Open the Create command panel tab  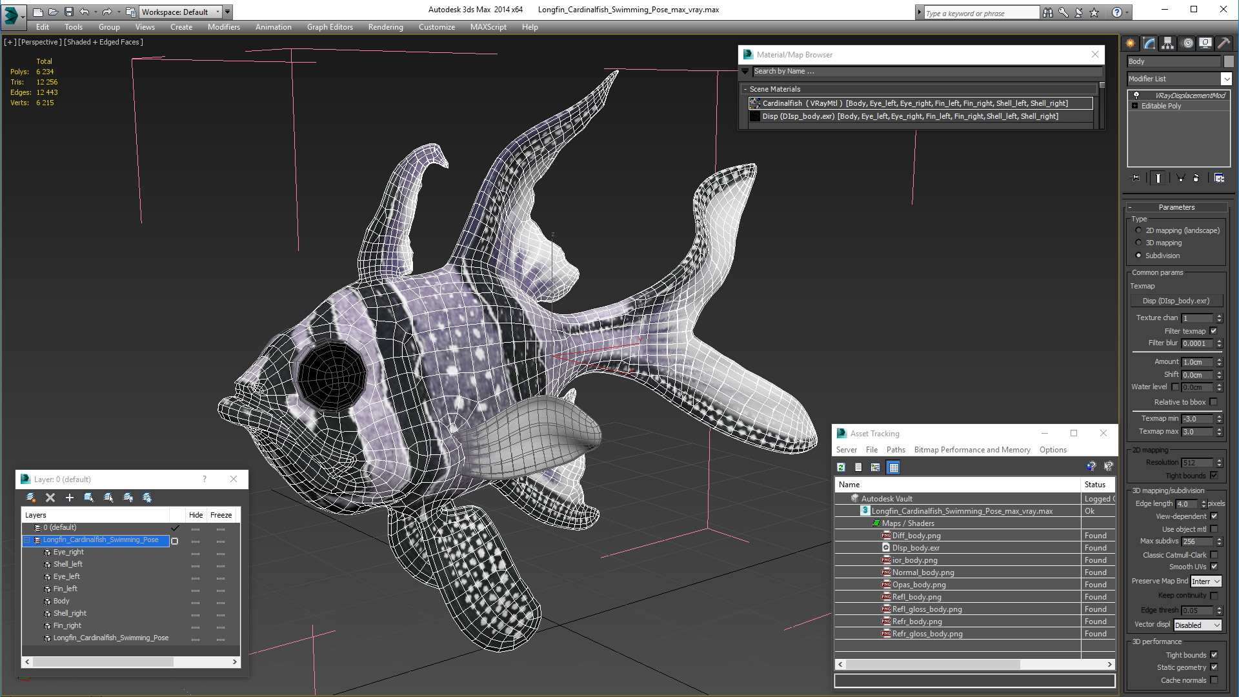tap(1131, 43)
